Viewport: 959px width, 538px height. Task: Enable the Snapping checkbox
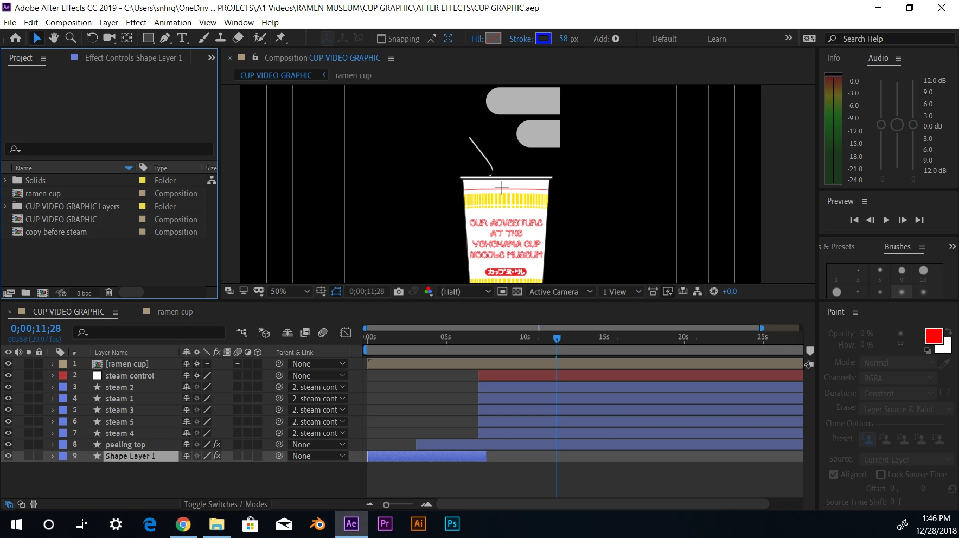(x=381, y=39)
